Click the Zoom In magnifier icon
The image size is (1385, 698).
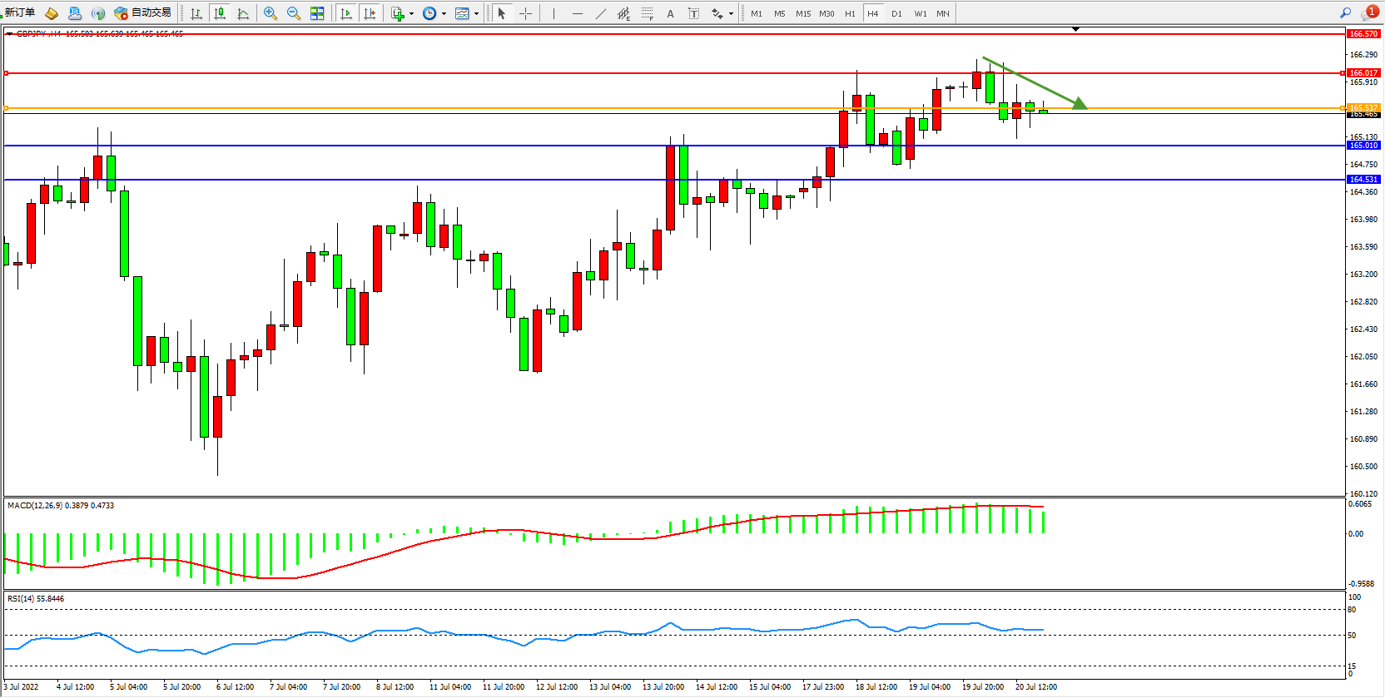click(271, 13)
